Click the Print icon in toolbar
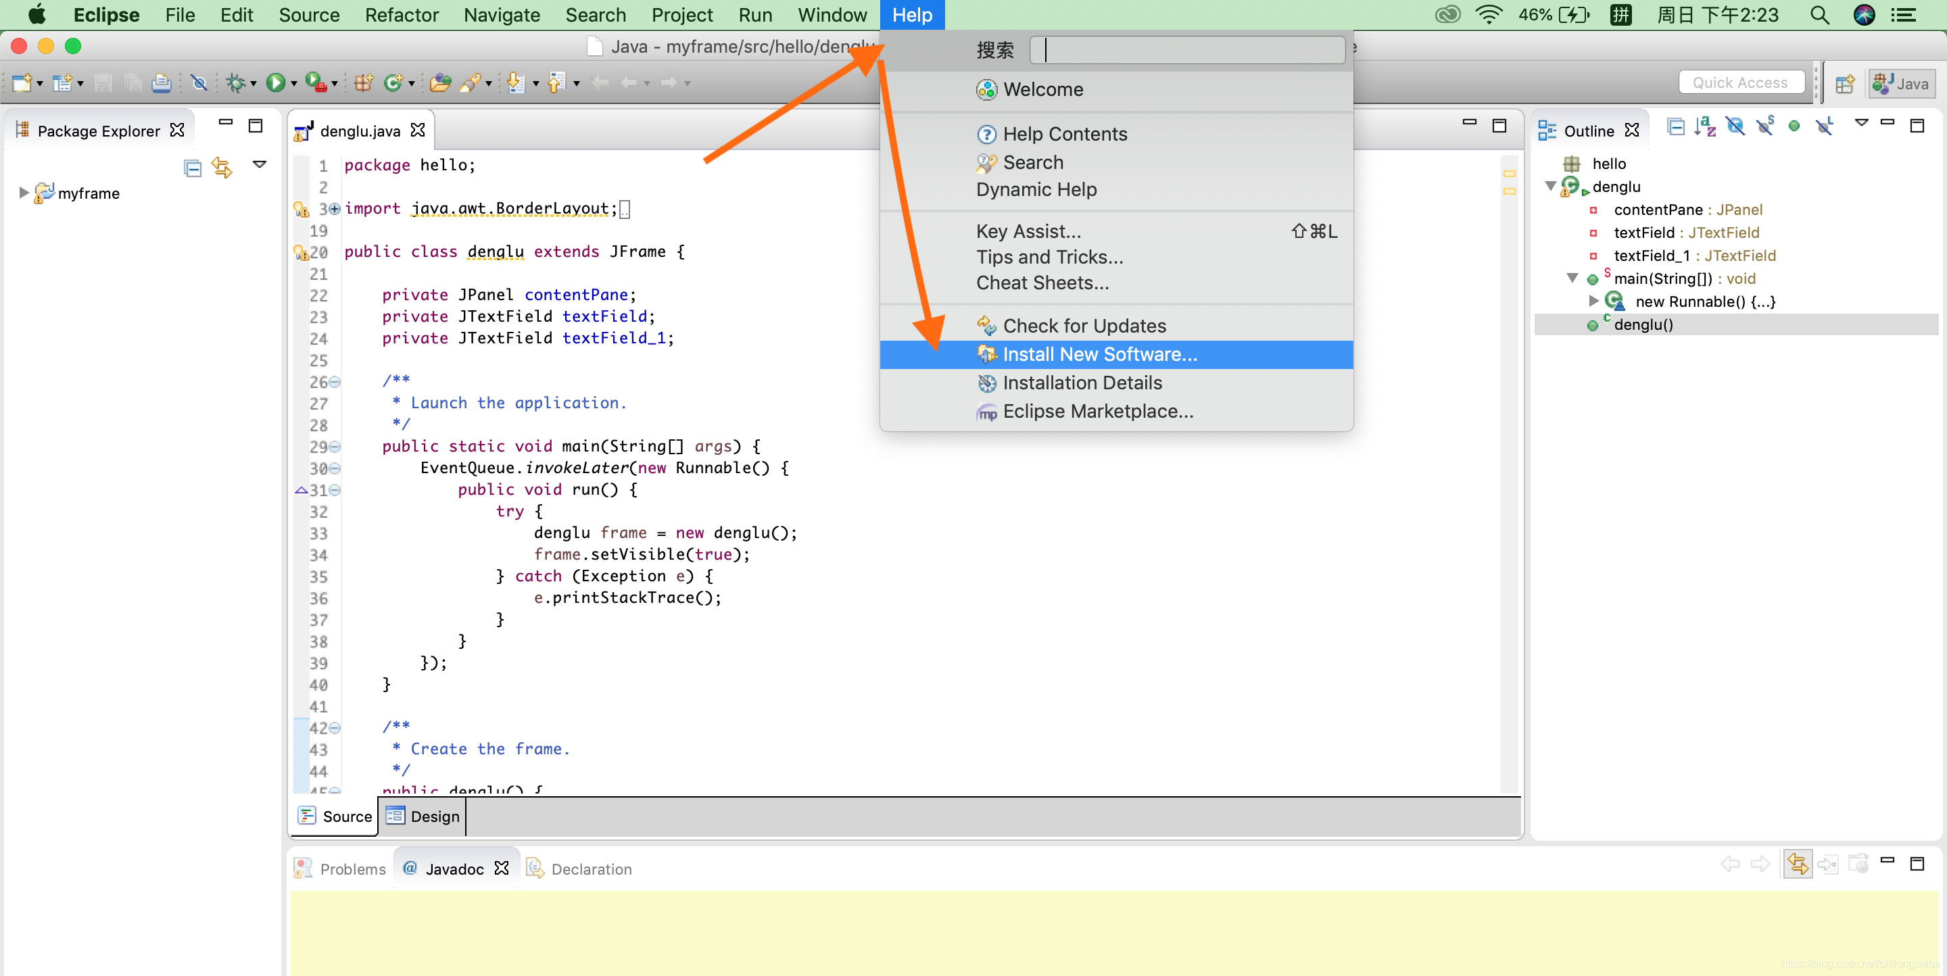The image size is (1947, 976). (161, 83)
